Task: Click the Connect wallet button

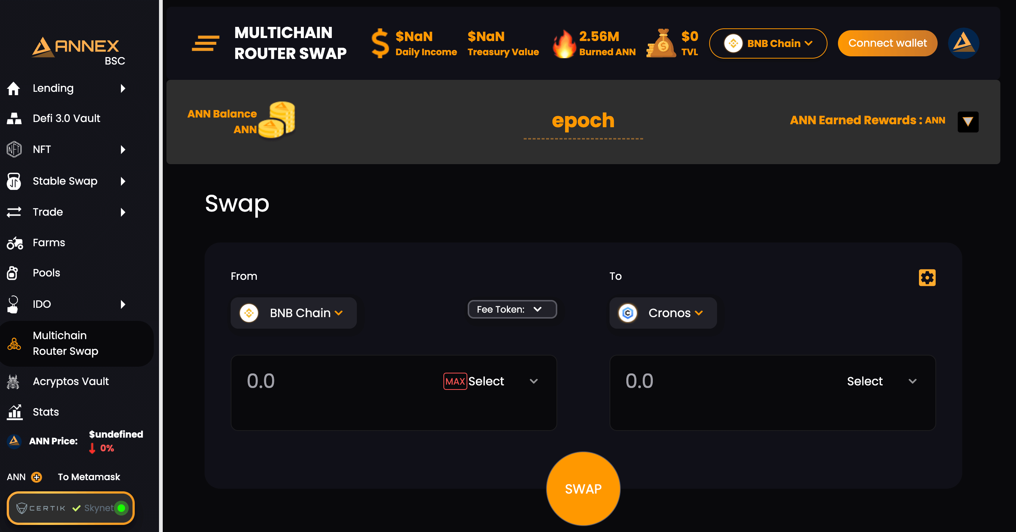Action: click(x=887, y=43)
